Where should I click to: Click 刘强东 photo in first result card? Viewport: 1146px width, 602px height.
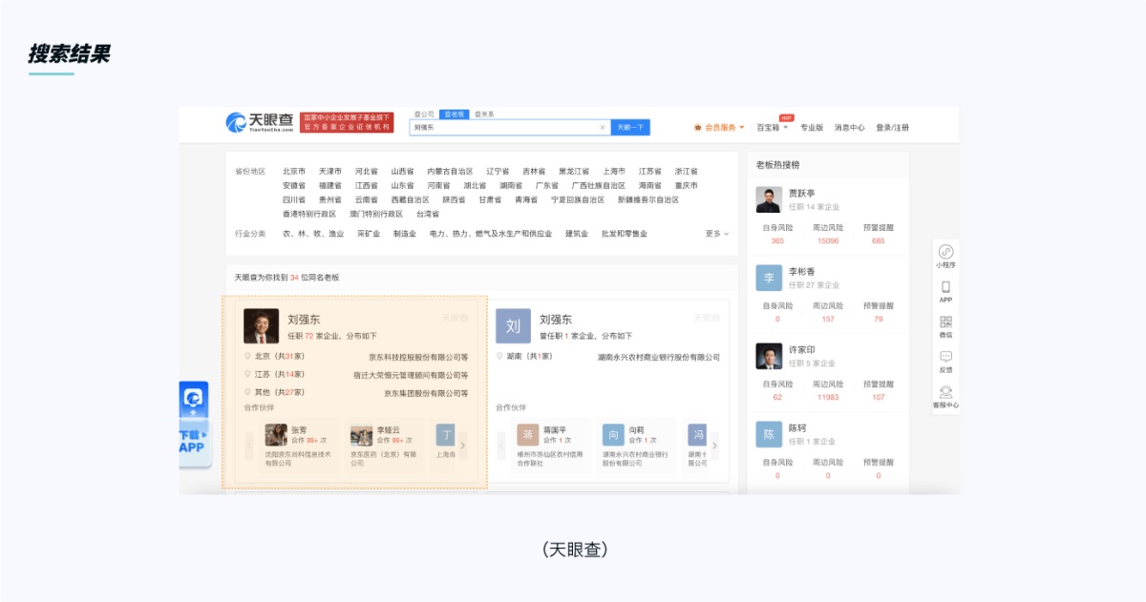261,326
